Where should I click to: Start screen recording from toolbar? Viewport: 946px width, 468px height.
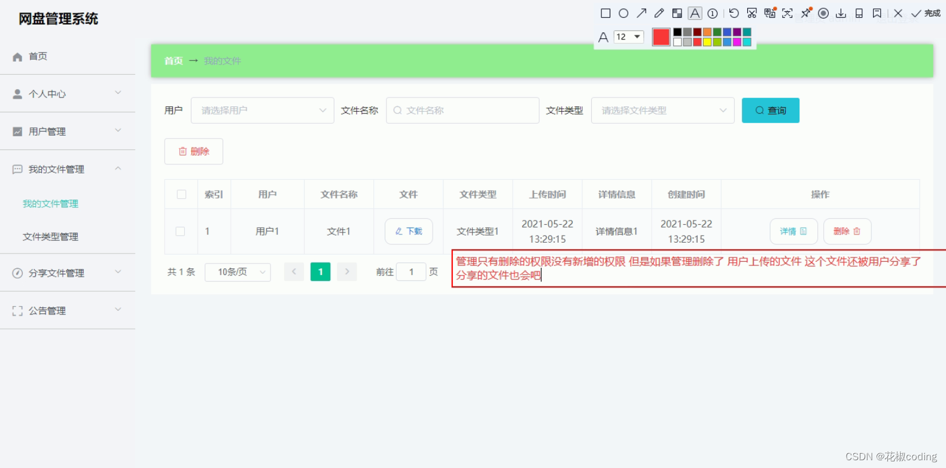pyautogui.click(x=823, y=13)
